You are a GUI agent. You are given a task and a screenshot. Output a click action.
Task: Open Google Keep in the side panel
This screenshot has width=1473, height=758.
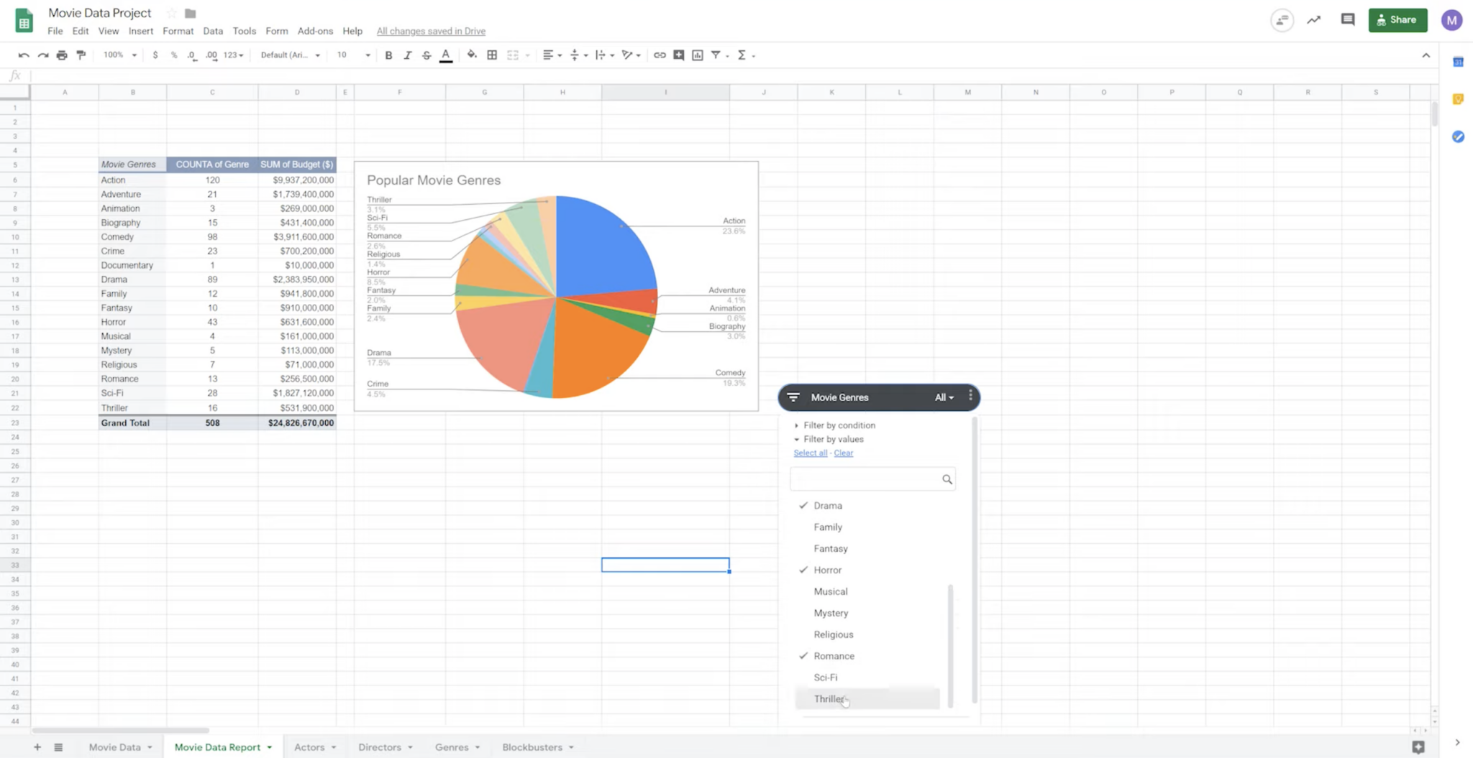1458,98
